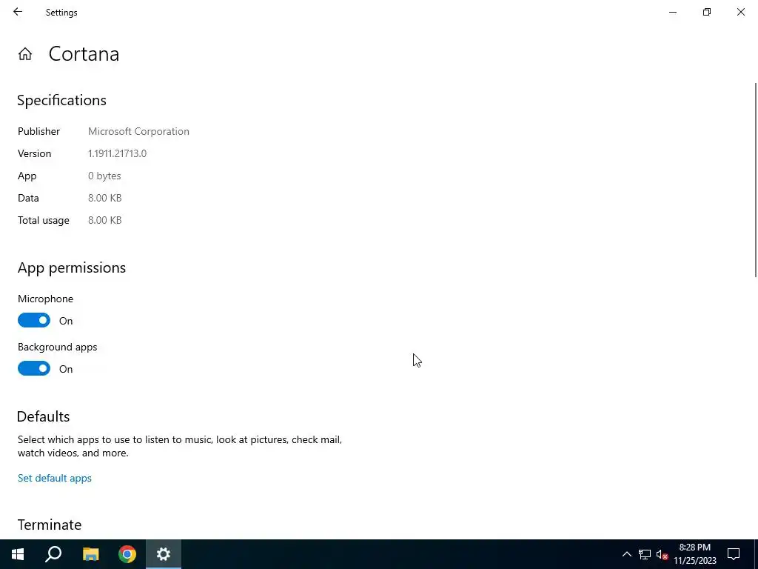Open Settings home via house icon

click(x=25, y=53)
